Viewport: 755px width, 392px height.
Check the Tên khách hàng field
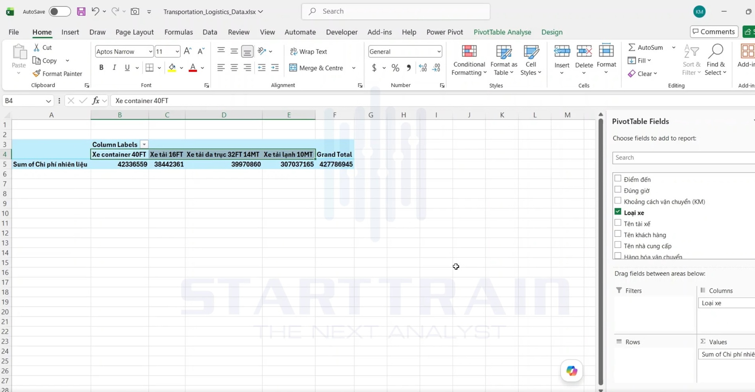[618, 234]
